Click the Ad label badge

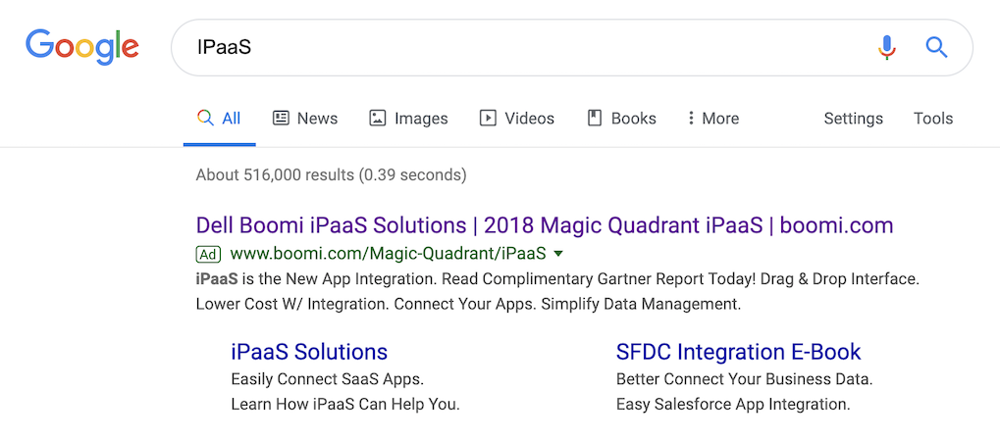pos(208,255)
